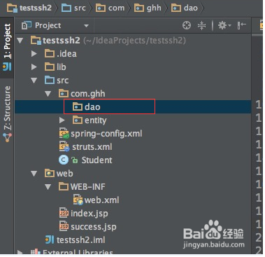Open the Project panel gear settings menu
This screenshot has width=265, height=257.
(224, 25)
